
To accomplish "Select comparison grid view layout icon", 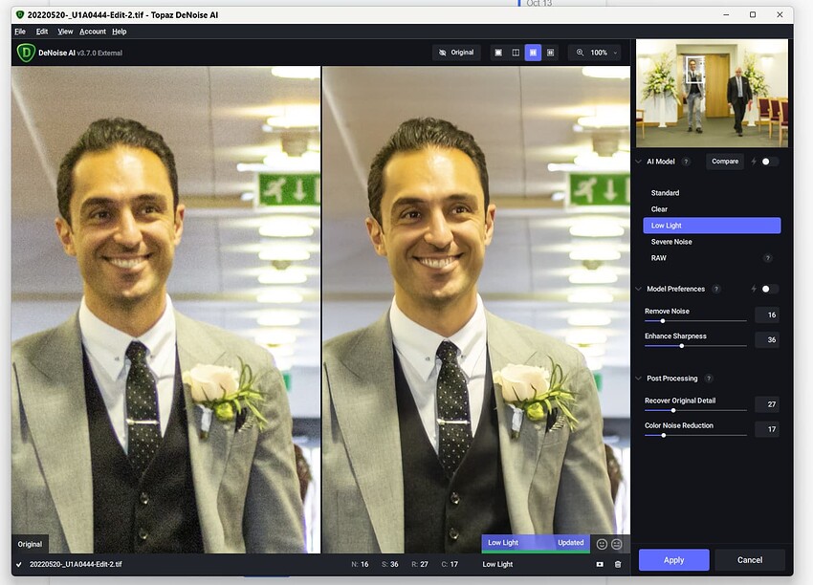I will tap(551, 53).
